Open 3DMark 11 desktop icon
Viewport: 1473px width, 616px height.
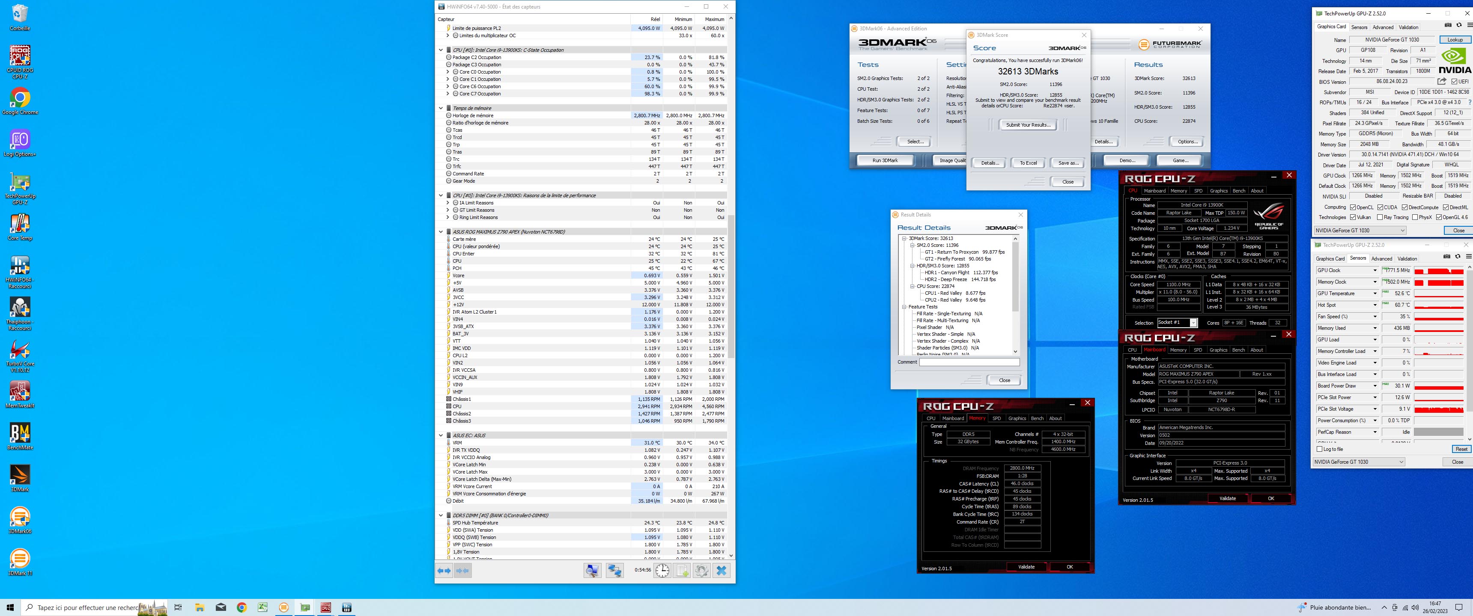click(20, 562)
